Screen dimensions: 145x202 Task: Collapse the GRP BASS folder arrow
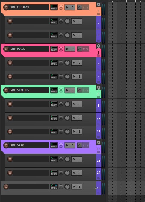[99, 46]
